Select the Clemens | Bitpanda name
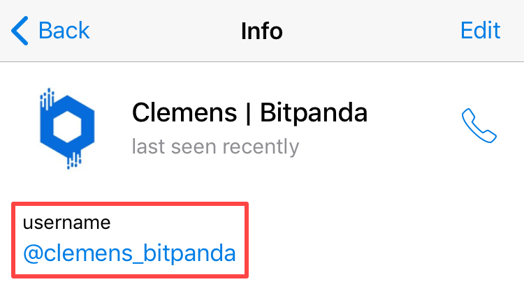 (249, 113)
